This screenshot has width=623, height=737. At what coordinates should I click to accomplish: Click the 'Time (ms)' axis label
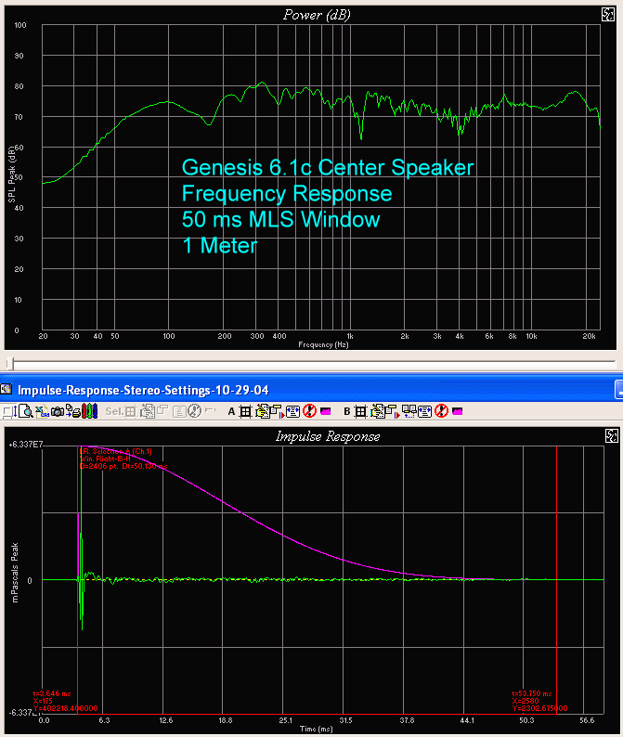317,729
